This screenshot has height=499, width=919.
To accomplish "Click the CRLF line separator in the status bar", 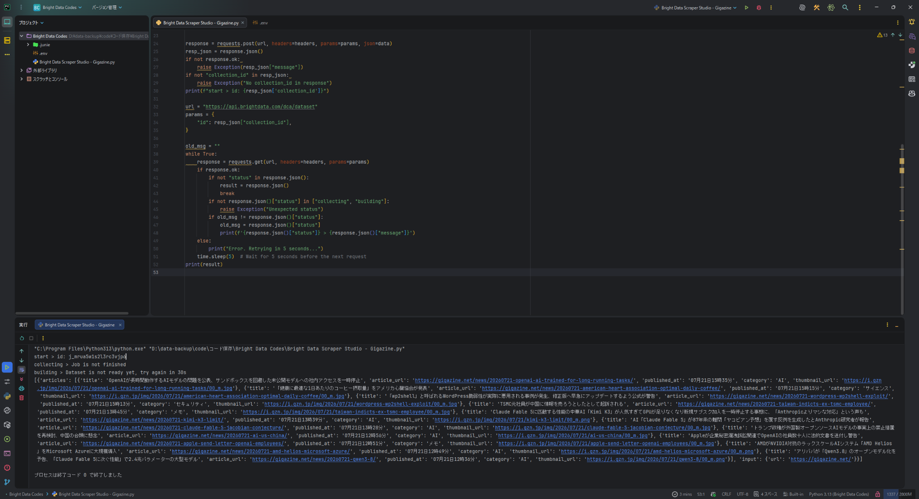I will pos(726,494).
